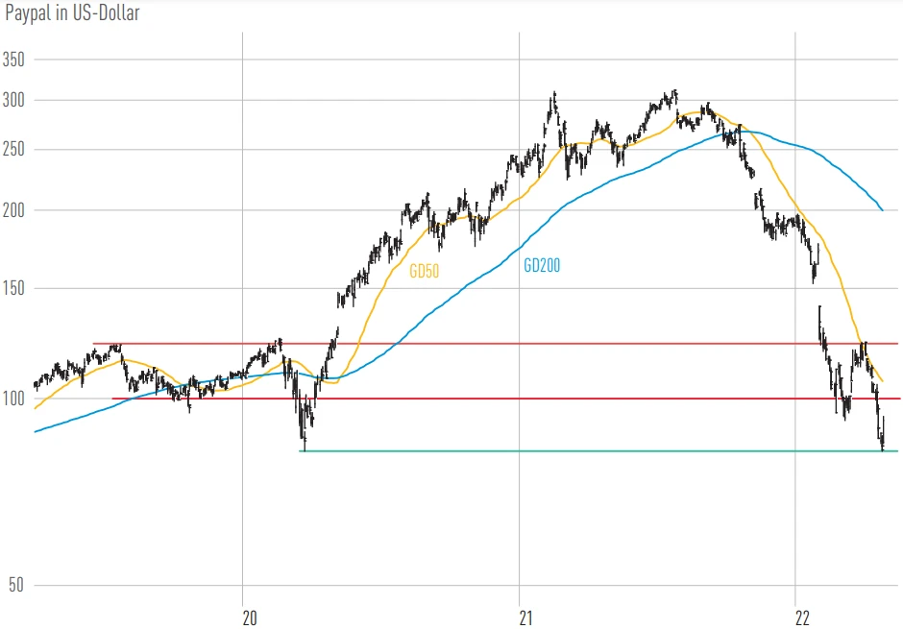Click the green horizontal support line
Viewport: 903px width, 629px height.
pos(576,451)
